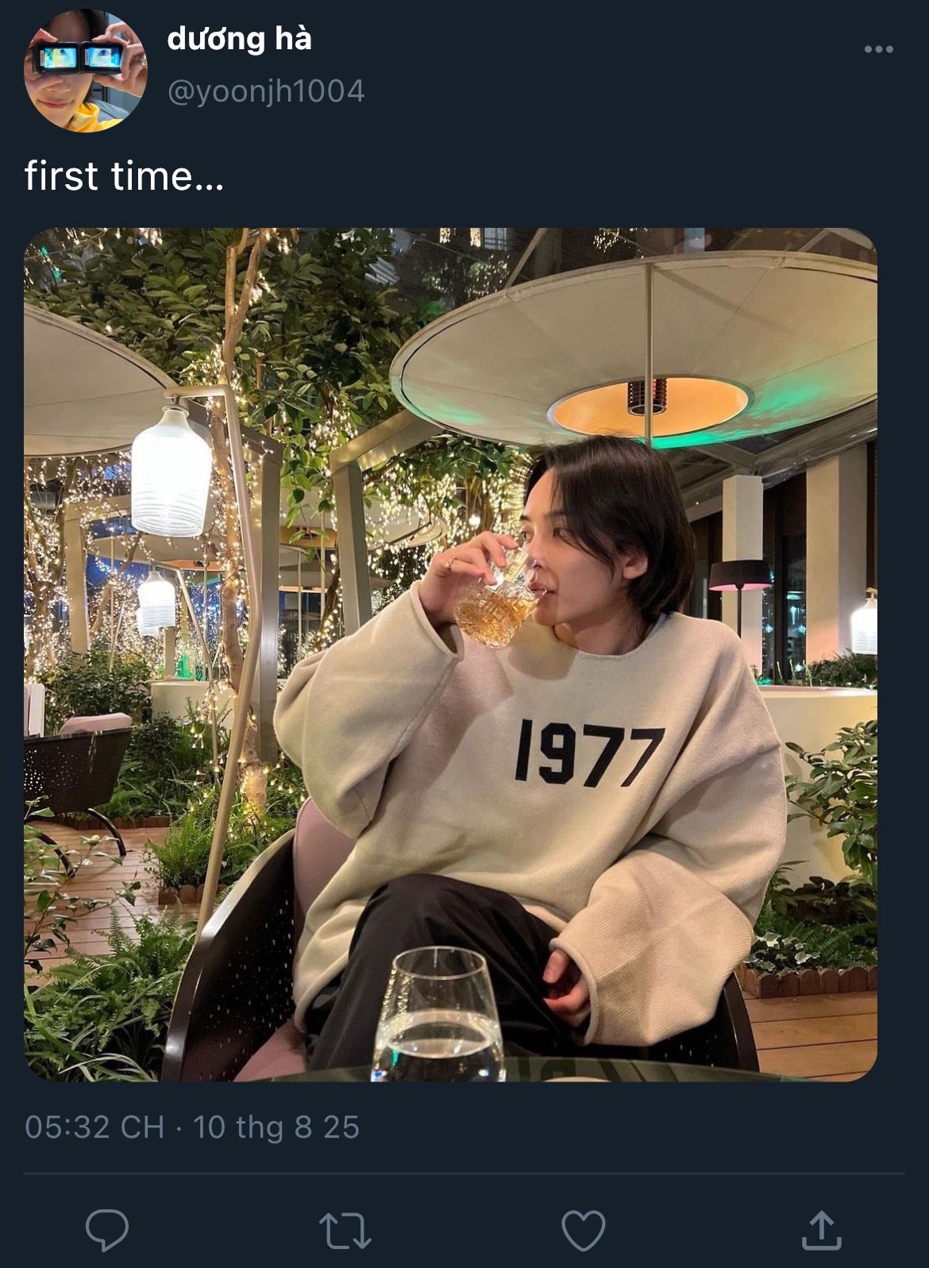This screenshot has width=929, height=1268.
Task: Click the small black table lamp in photo
Action: 739,592
